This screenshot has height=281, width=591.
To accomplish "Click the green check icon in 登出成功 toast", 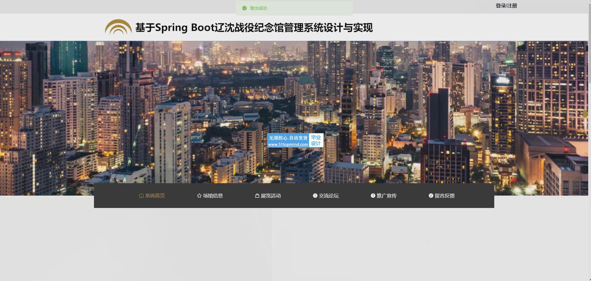I will click(x=244, y=8).
